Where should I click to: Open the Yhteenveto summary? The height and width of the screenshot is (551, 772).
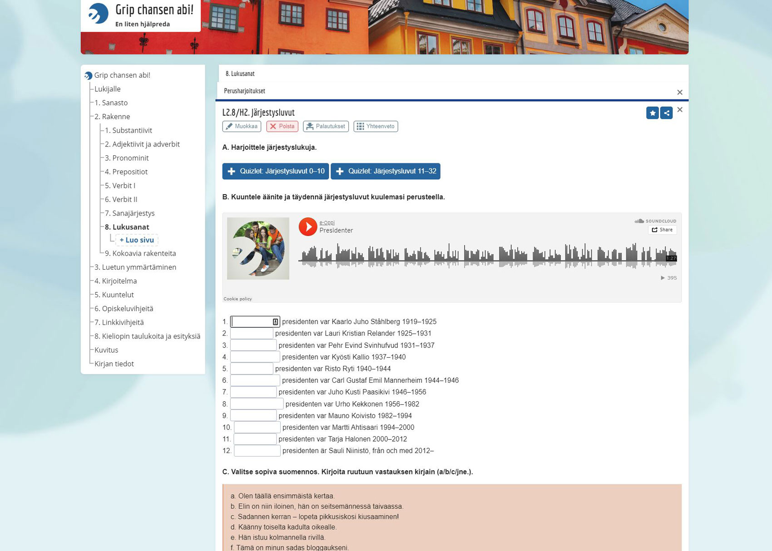tap(376, 126)
